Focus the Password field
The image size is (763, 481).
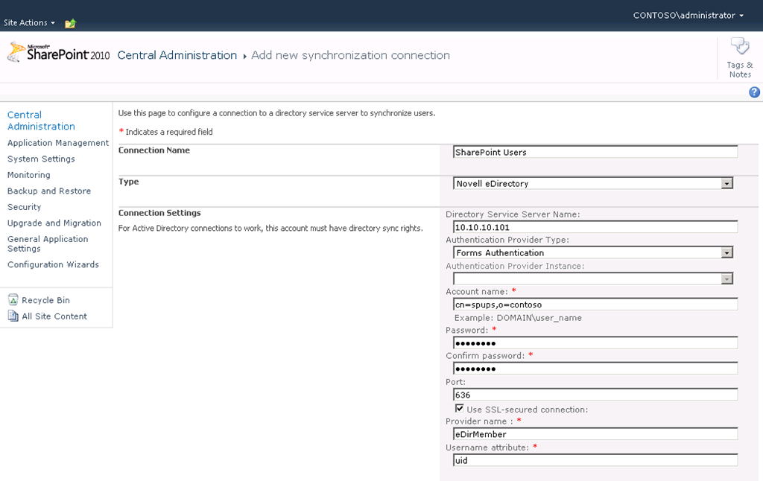[595, 343]
